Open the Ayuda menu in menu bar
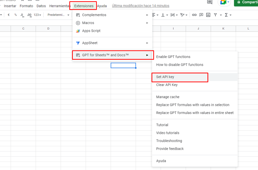 102,6
